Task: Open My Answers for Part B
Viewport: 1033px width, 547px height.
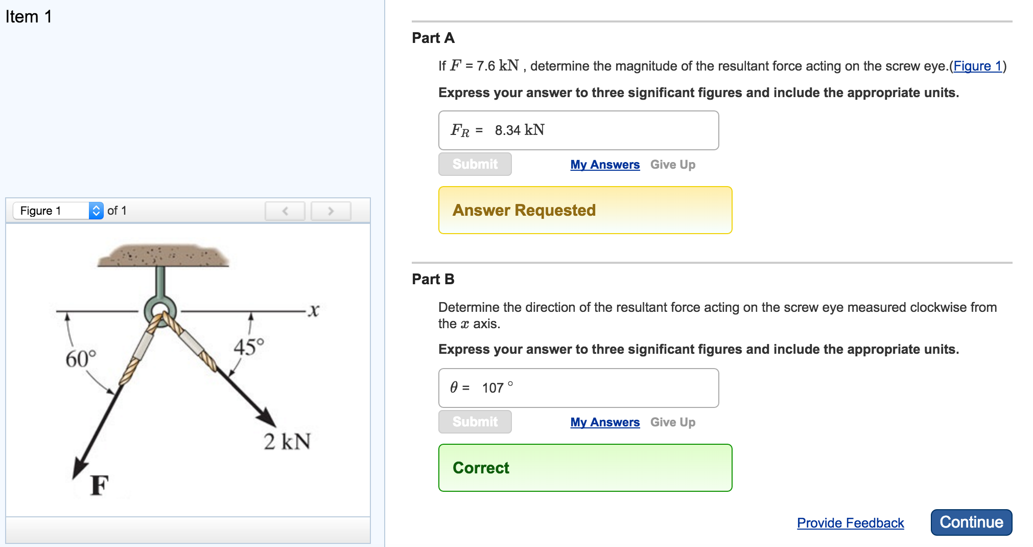Action: point(604,422)
